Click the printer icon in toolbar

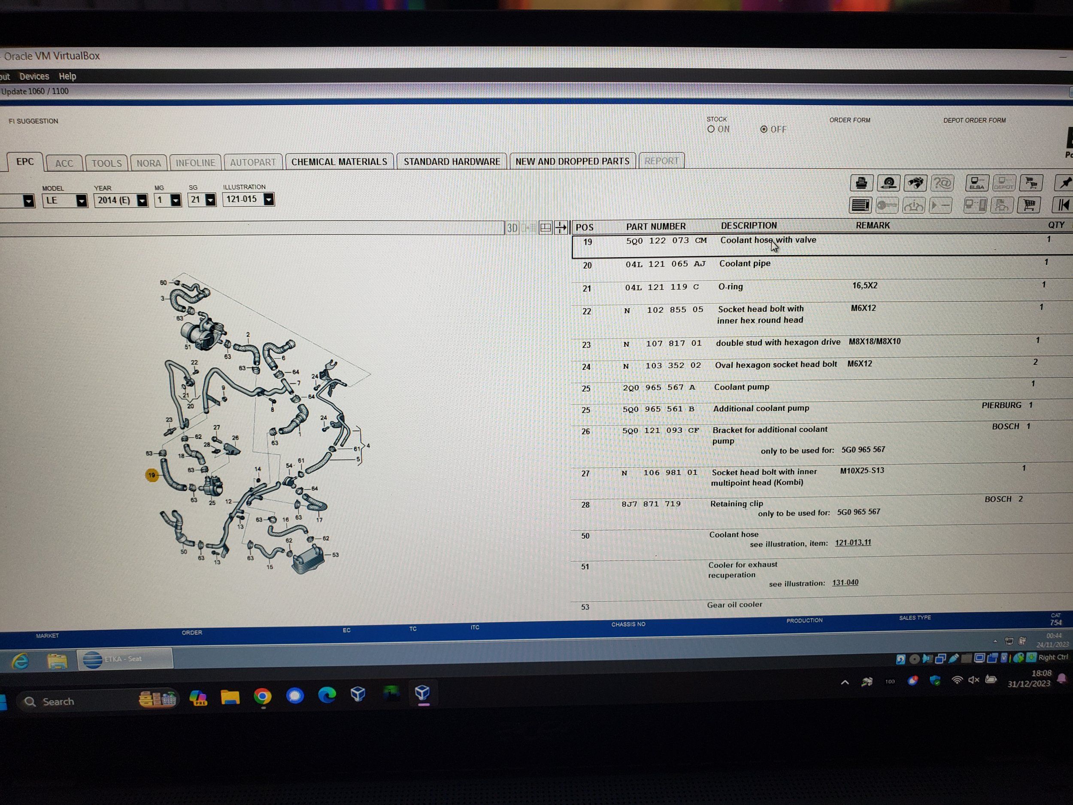861,183
